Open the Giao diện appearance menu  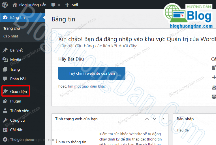18,92
